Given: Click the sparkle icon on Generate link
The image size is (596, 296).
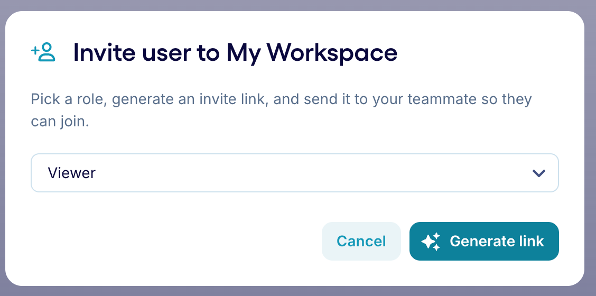Looking at the screenshot, I should (x=431, y=242).
